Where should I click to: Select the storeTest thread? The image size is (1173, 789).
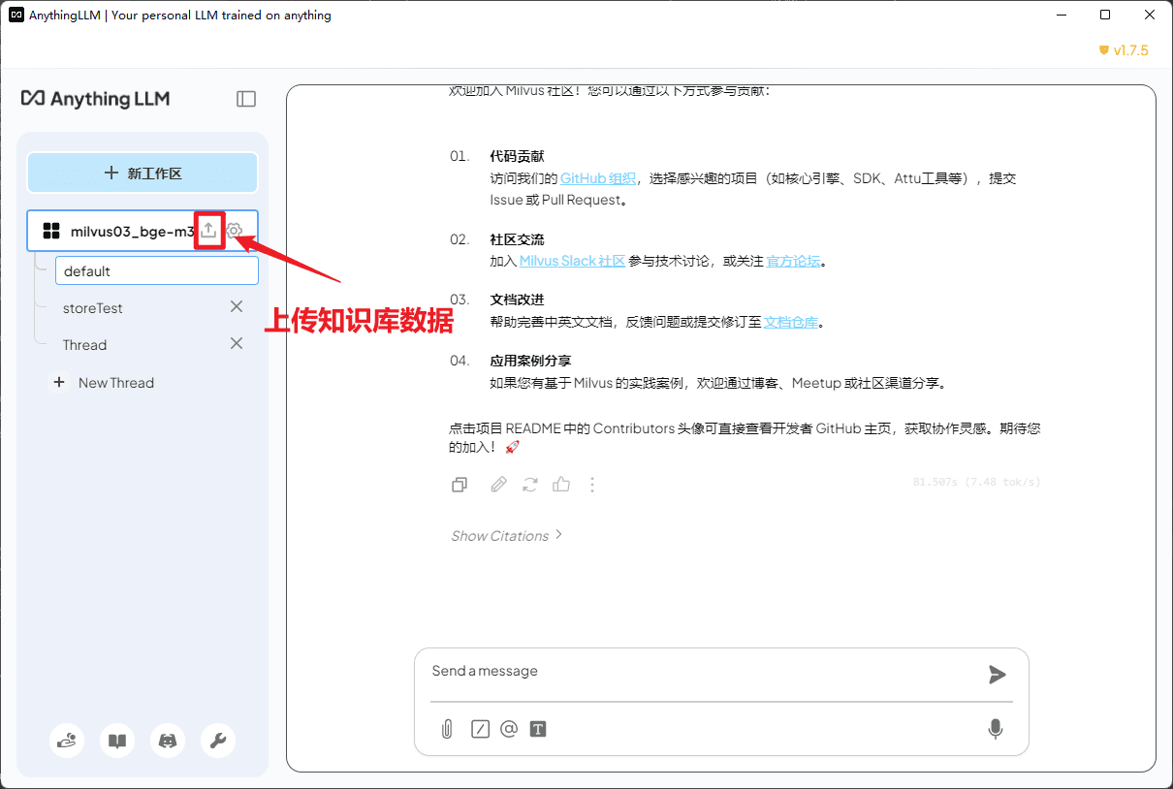(93, 308)
